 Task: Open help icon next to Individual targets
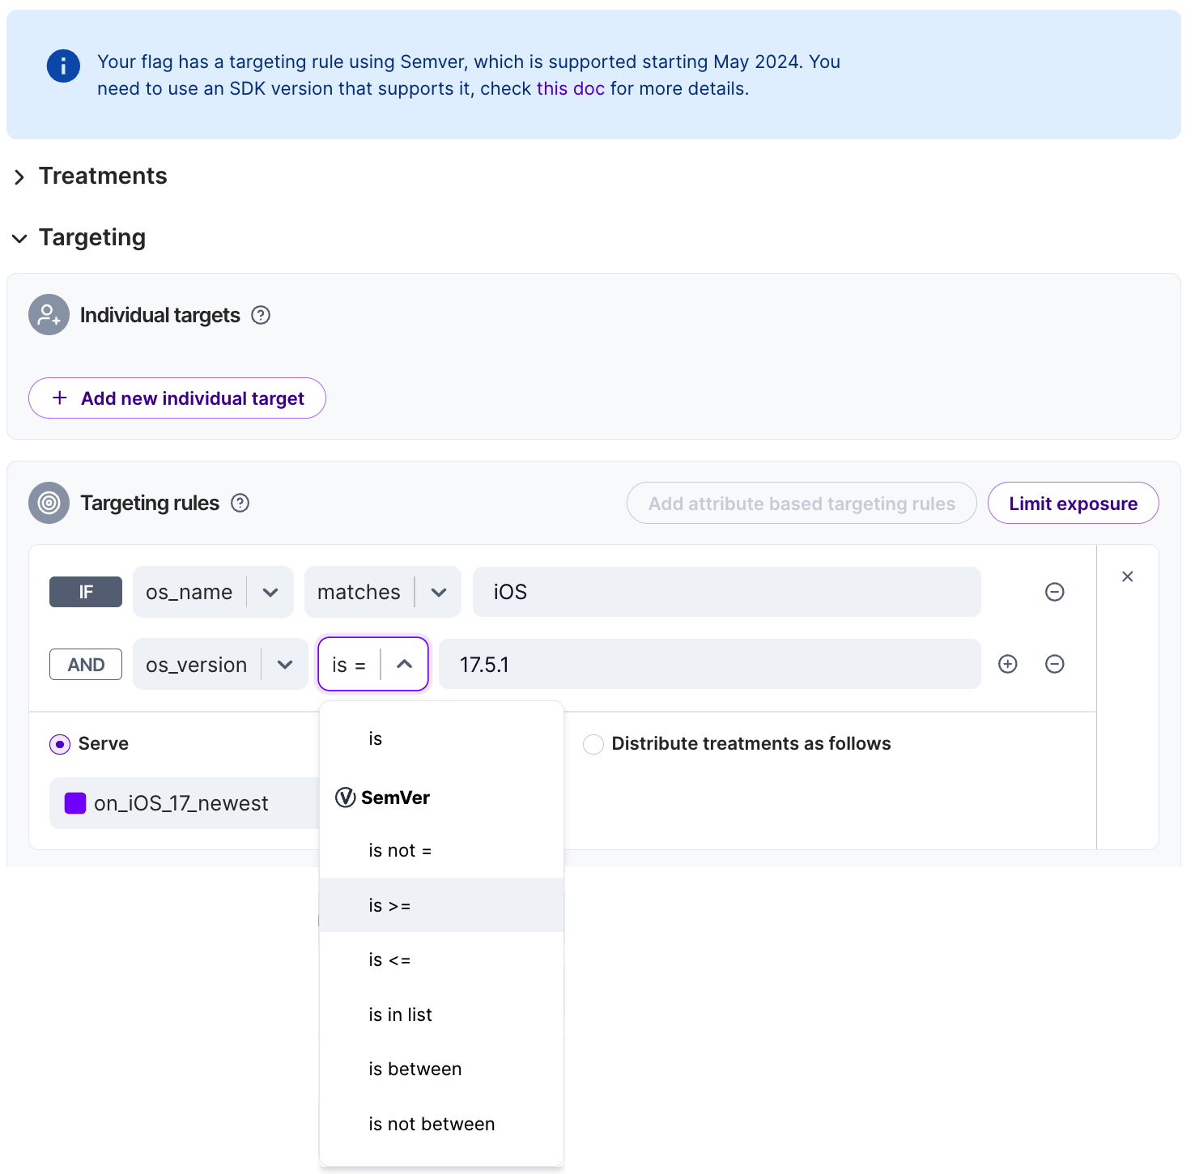261,315
